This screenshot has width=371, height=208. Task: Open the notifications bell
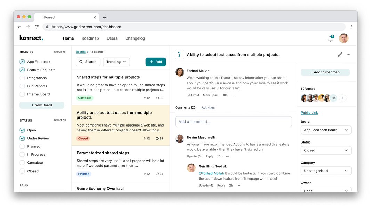point(331,38)
